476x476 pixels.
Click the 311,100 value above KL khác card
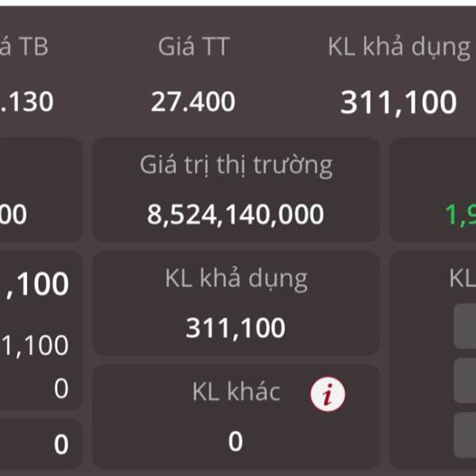pyautogui.click(x=236, y=328)
